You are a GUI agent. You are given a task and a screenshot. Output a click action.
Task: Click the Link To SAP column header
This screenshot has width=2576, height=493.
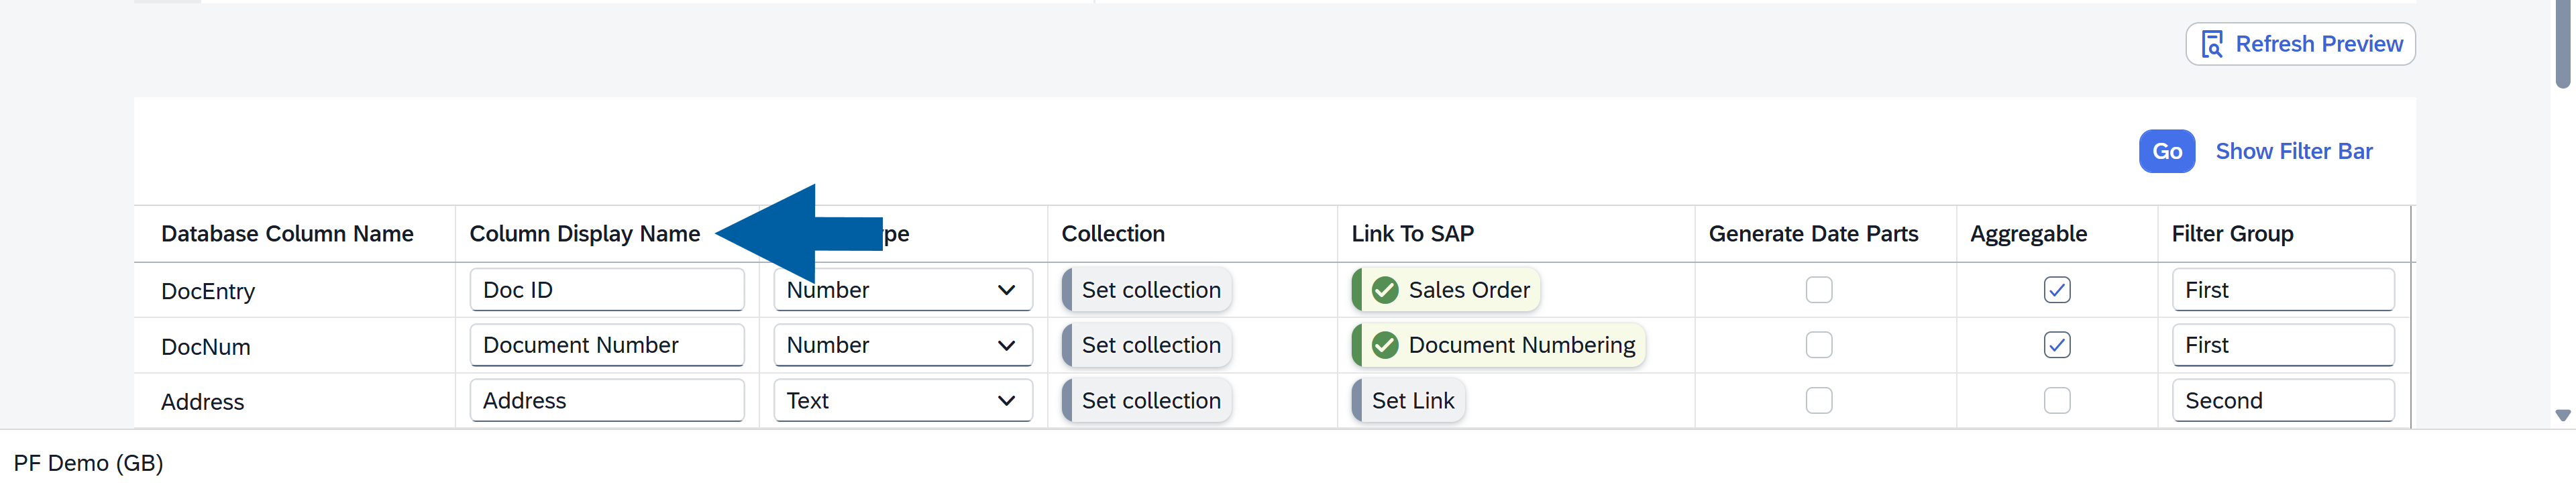1412,234
